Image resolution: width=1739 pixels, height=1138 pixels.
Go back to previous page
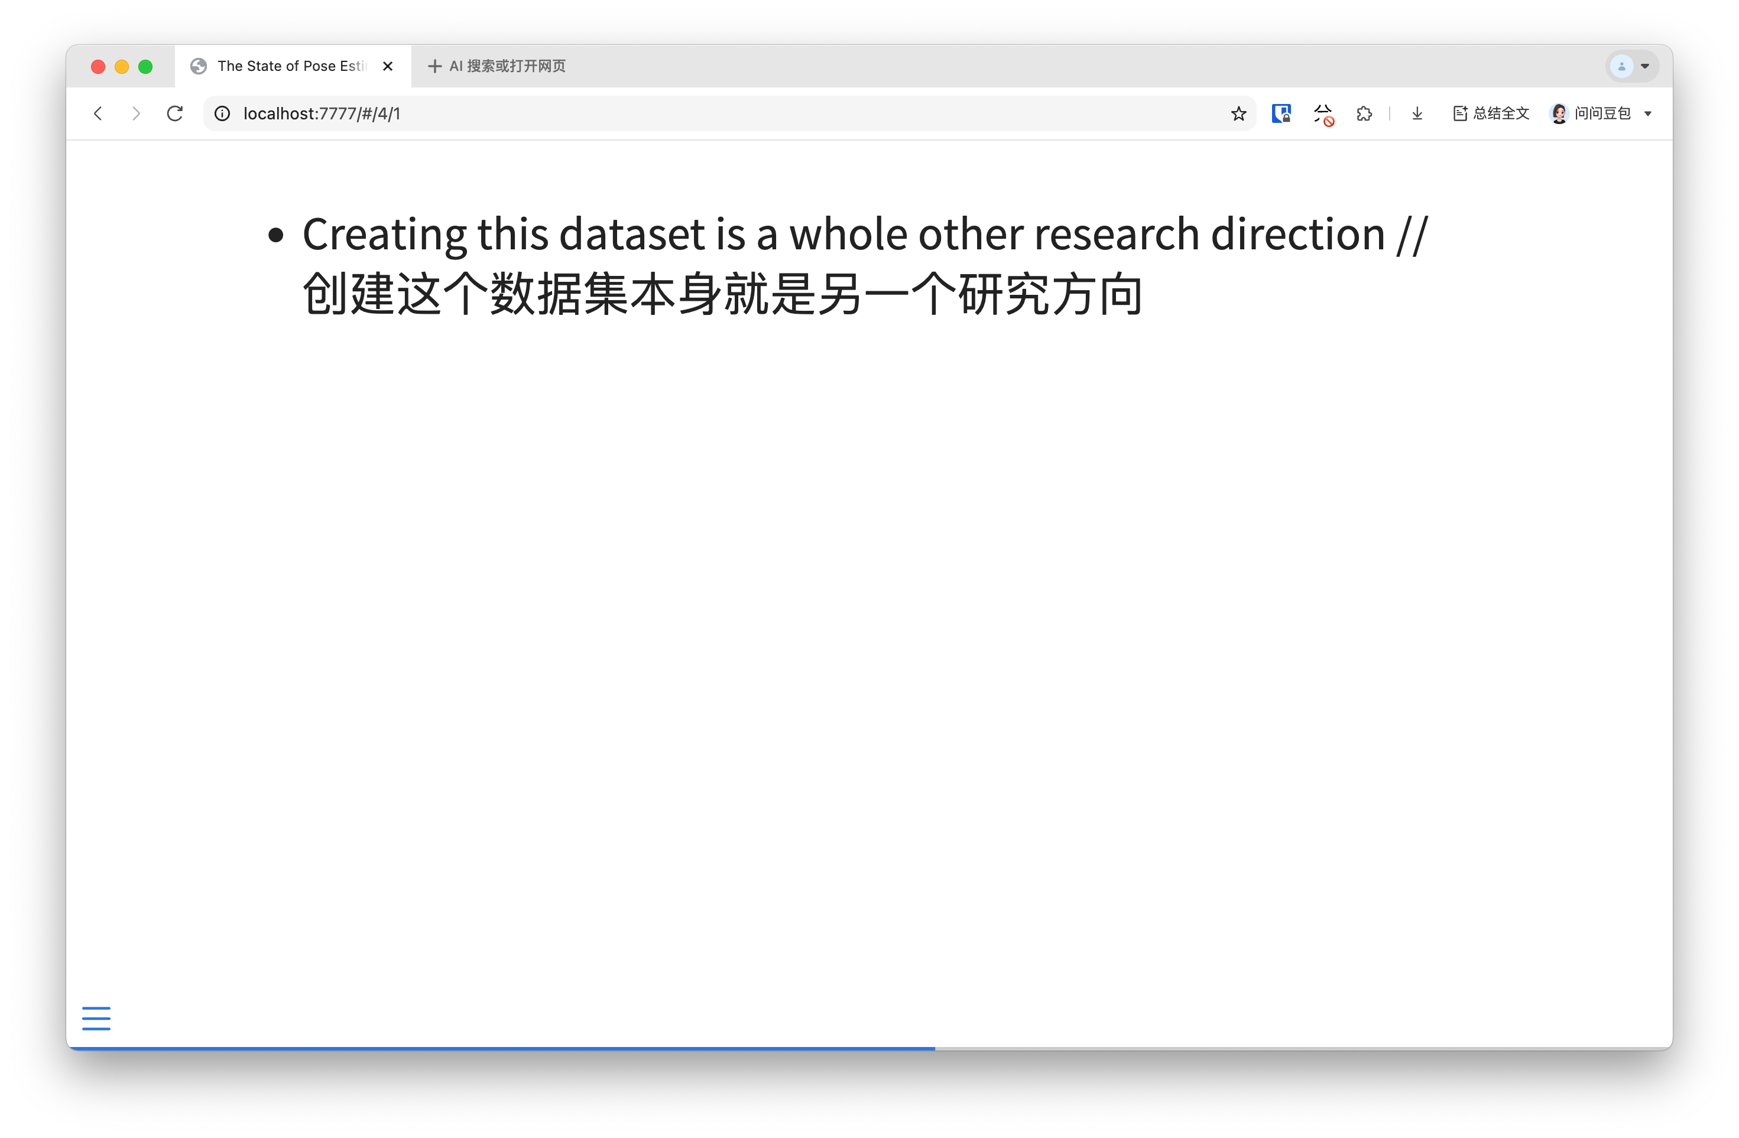[98, 113]
